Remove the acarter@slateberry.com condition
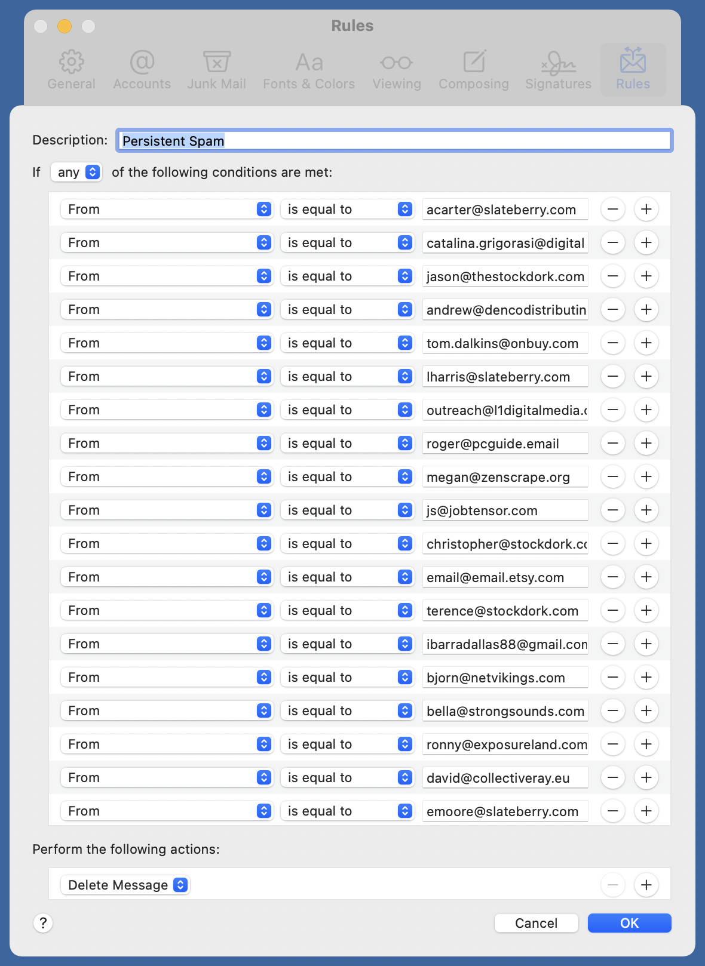Viewport: 705px width, 966px height. [x=612, y=210]
